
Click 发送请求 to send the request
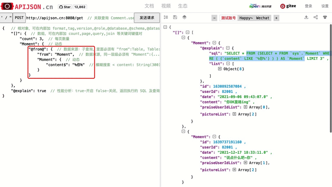(147, 18)
